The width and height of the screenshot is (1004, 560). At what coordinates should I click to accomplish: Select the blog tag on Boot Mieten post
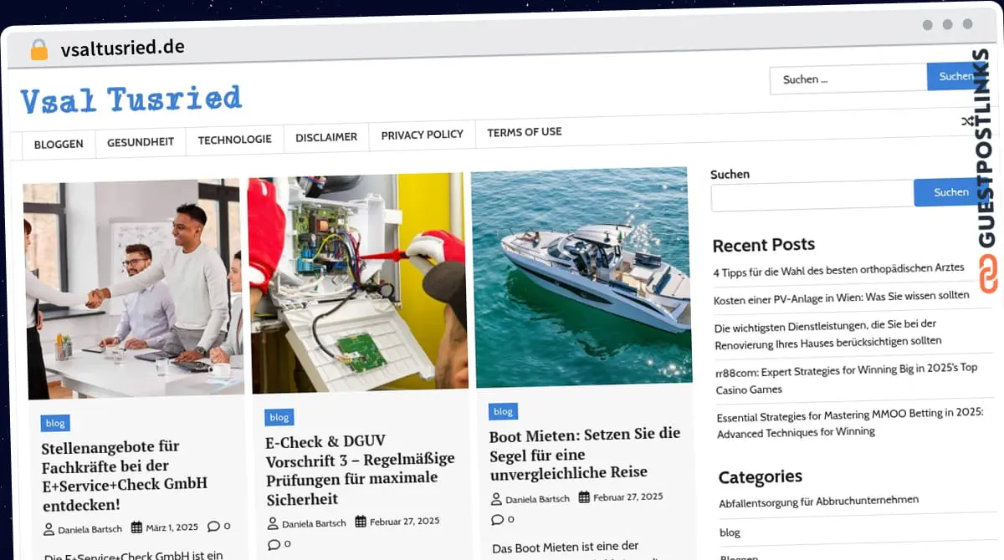click(503, 411)
